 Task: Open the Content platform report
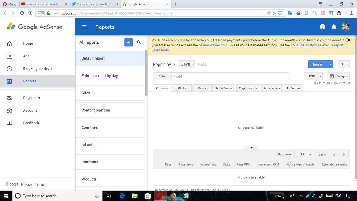[x=110, y=110]
